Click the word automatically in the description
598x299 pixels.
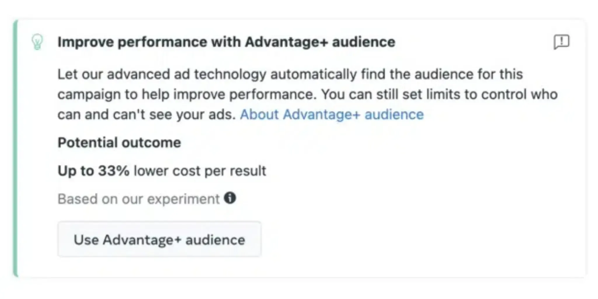(313, 74)
